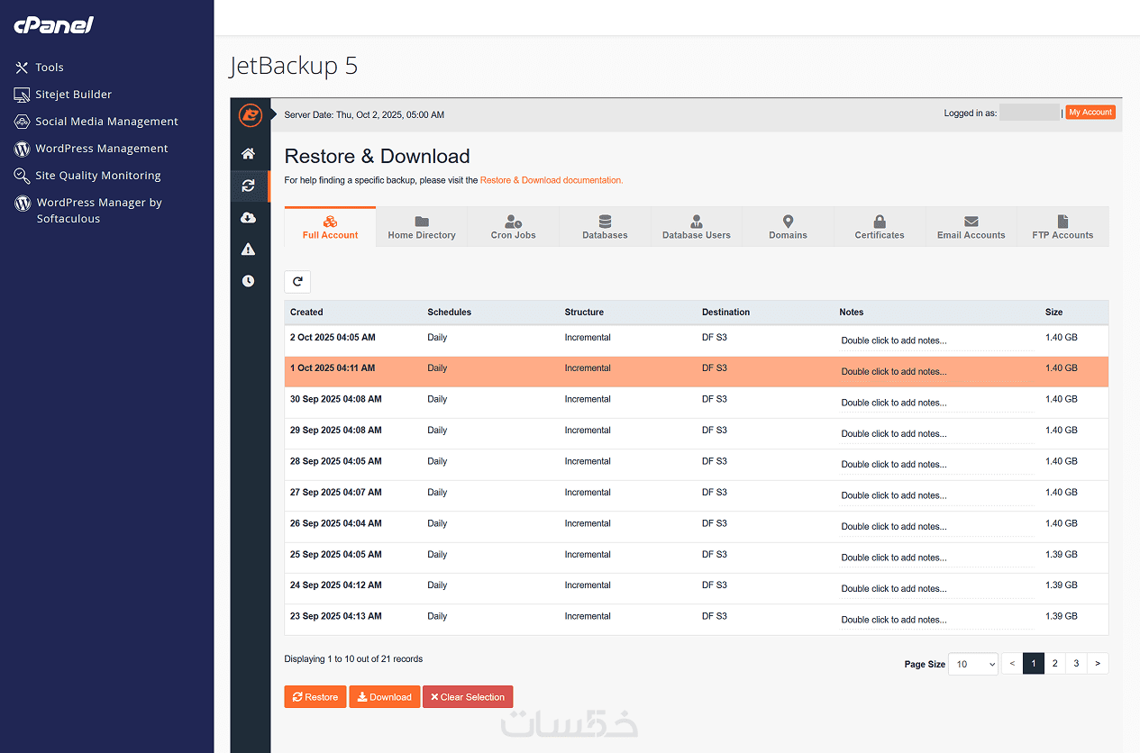Select the 24 Sep 2025 04:12 AM backup
Screen dimensions: 1140x753
[x=697, y=589]
